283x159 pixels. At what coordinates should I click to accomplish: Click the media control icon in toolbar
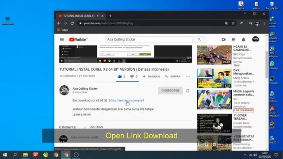(251, 23)
